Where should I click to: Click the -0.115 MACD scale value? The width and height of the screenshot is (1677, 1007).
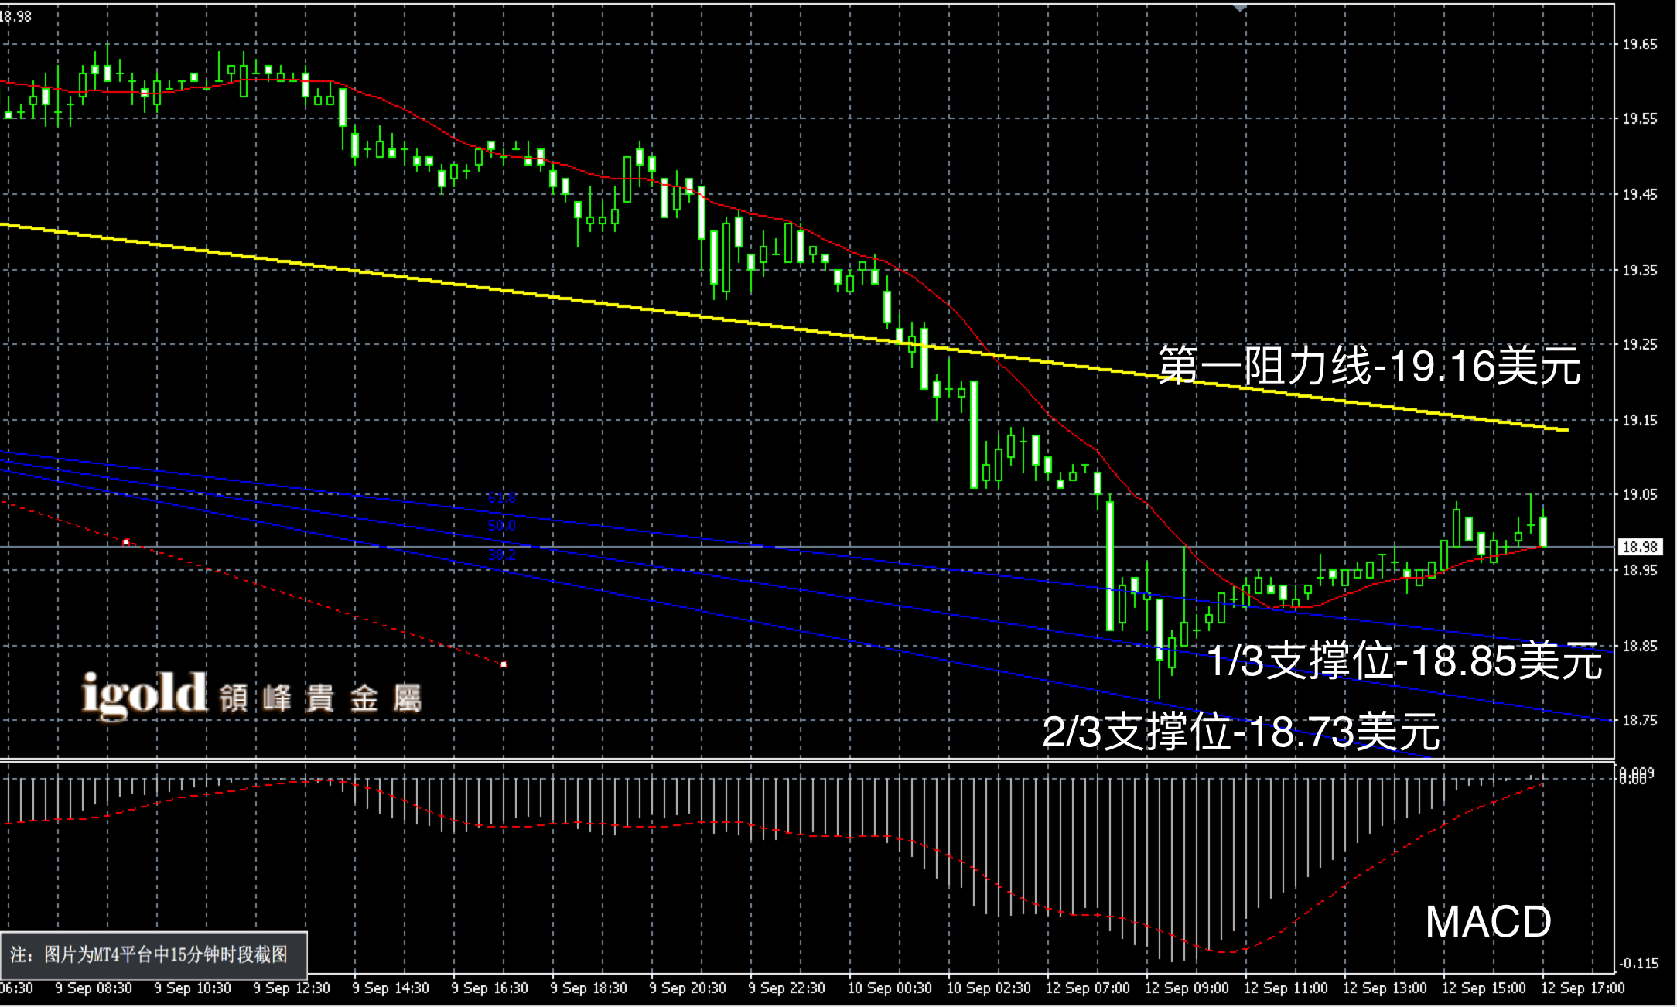[x=1640, y=964]
